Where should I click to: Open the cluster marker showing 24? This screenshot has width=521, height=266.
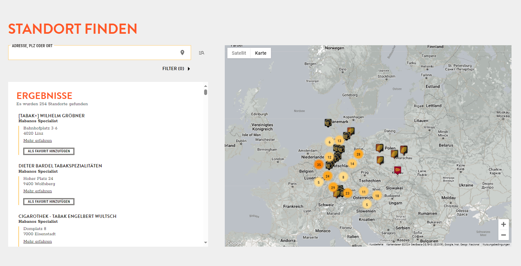[328, 176]
